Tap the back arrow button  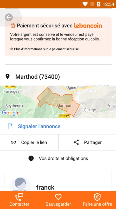point(9,17)
